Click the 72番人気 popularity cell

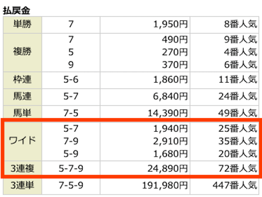238,168
